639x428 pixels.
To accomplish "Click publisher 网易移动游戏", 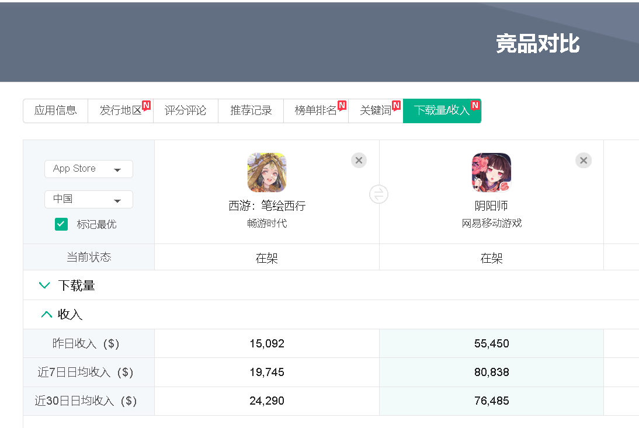I will pos(491,223).
